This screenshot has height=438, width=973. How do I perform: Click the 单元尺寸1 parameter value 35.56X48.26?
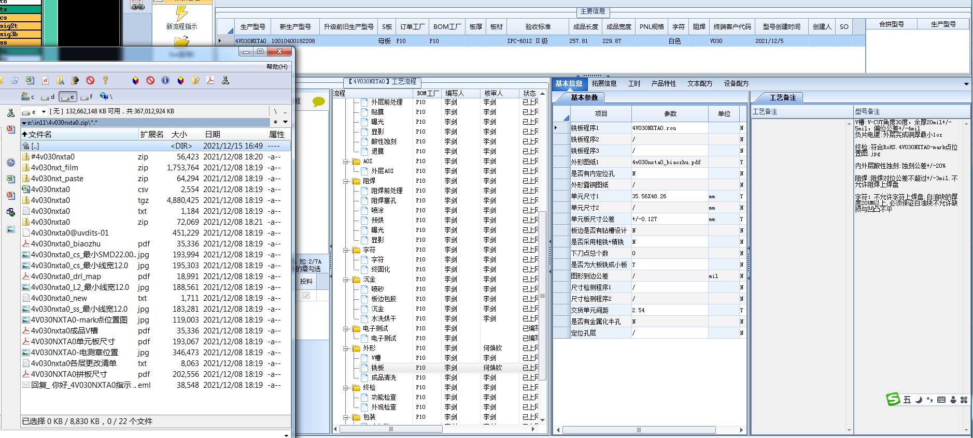[669, 196]
